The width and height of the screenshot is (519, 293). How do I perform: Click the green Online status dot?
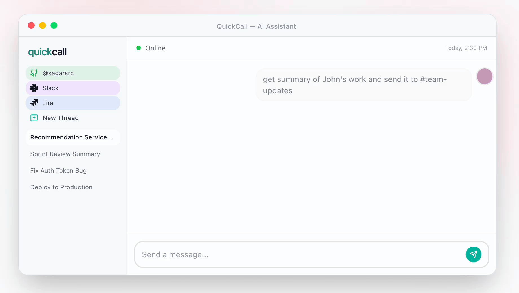click(138, 48)
